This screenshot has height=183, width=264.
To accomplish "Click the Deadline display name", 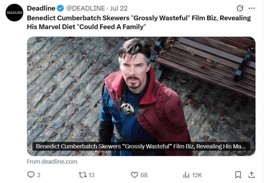I will pos(41,8).
